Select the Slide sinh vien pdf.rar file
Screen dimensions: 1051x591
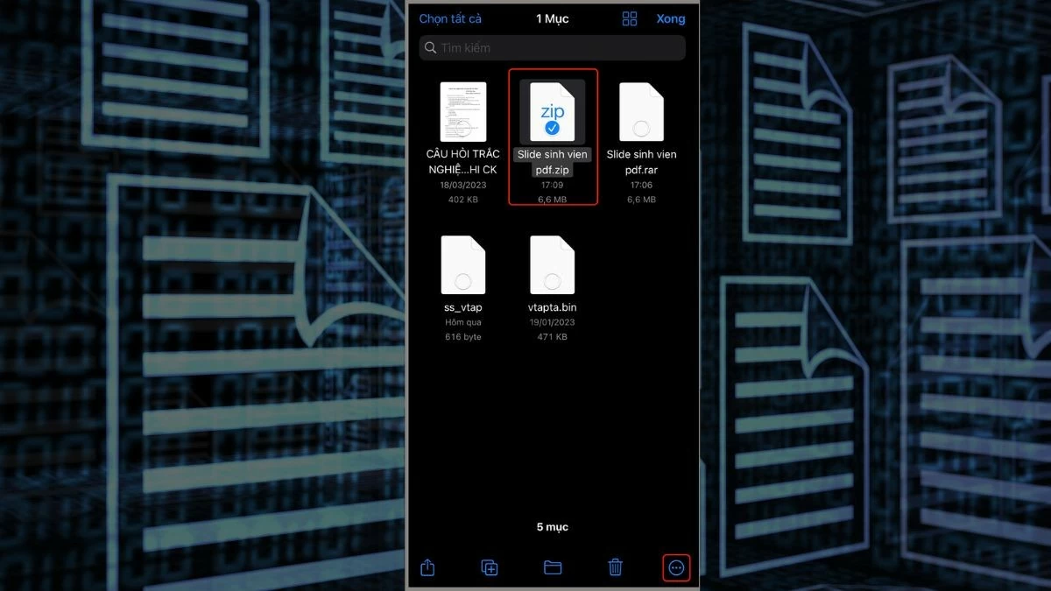click(640, 109)
